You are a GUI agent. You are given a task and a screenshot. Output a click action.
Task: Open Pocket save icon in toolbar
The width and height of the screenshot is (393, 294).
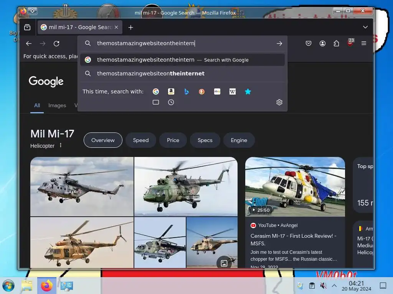(309, 43)
